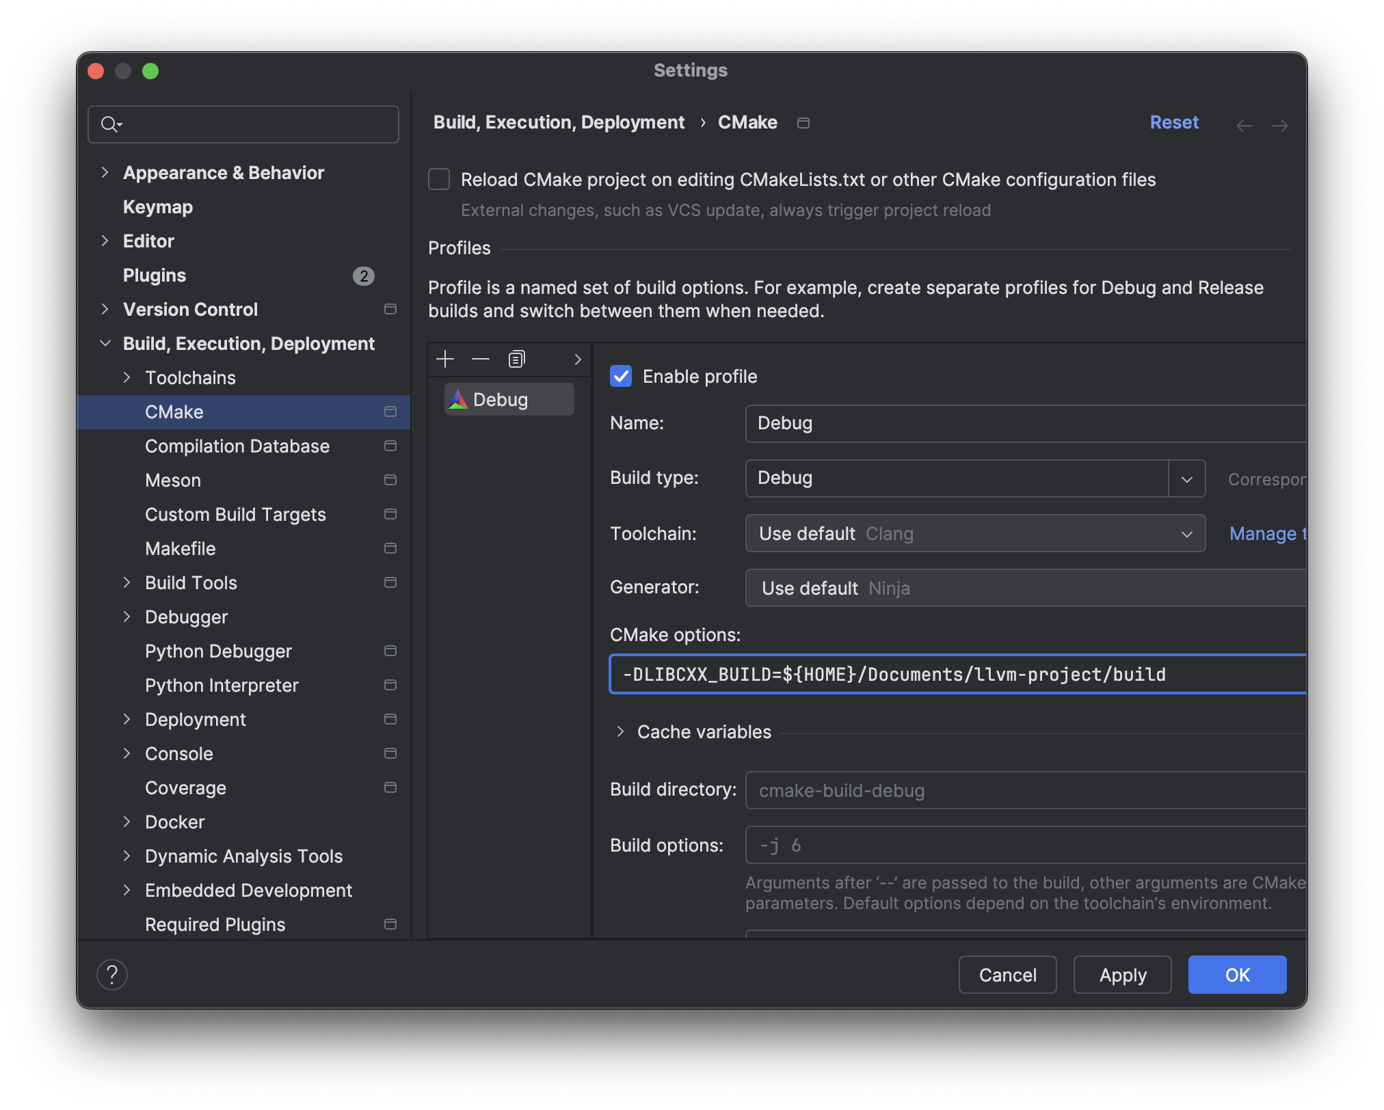Viewport: 1384px width, 1110px height.
Task: Select Required Plugins settings page
Action: (x=215, y=924)
